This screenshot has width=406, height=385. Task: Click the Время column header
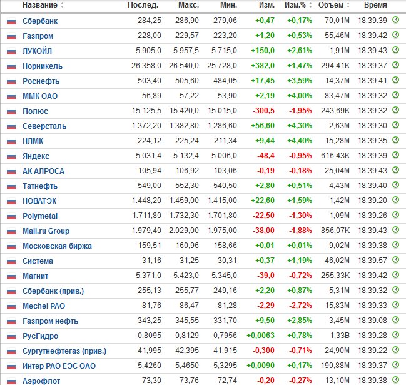point(375,5)
